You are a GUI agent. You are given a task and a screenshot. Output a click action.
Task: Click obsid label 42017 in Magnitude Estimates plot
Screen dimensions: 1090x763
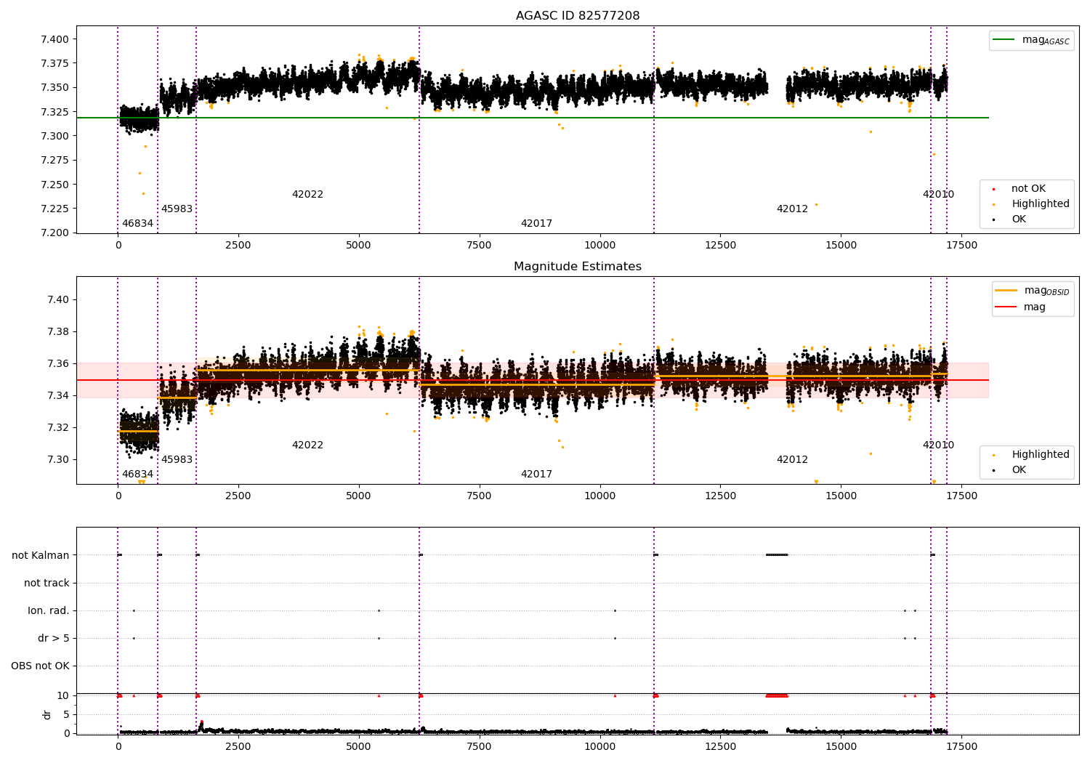point(536,475)
